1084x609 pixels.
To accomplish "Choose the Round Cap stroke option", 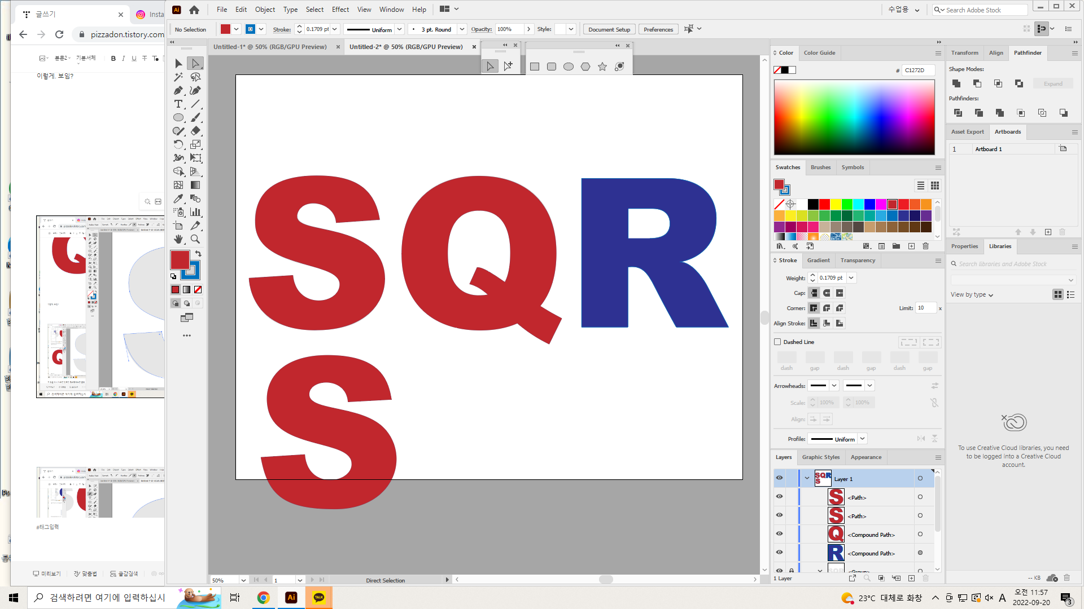I will [x=827, y=293].
